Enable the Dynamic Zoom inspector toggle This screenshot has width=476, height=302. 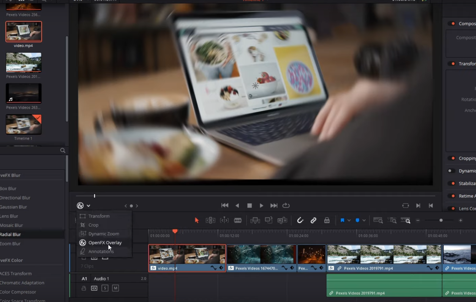click(451, 171)
